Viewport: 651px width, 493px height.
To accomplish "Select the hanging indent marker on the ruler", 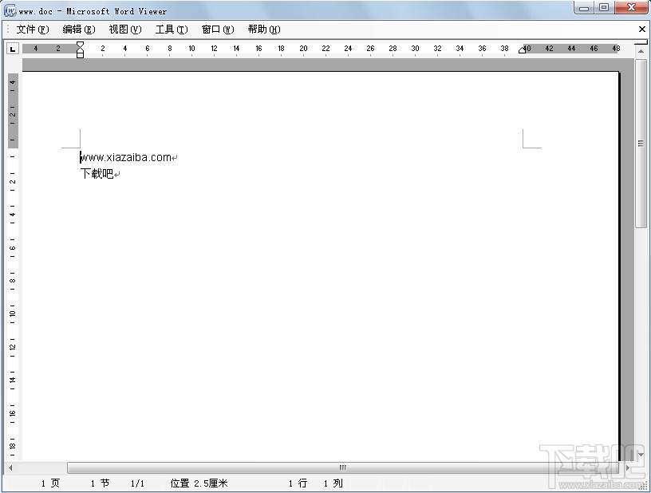I will (80, 53).
